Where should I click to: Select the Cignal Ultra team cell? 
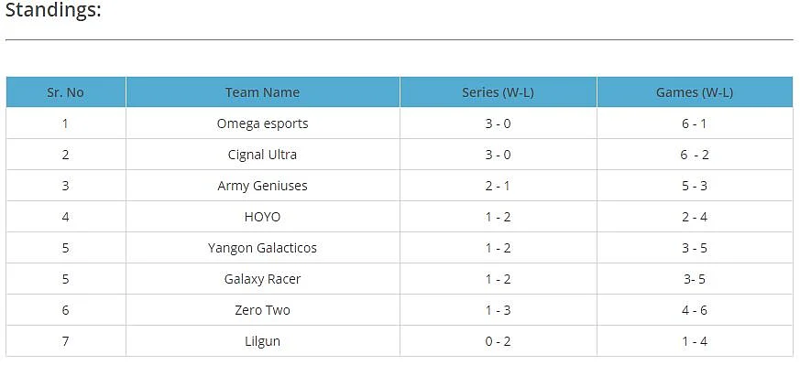(263, 155)
